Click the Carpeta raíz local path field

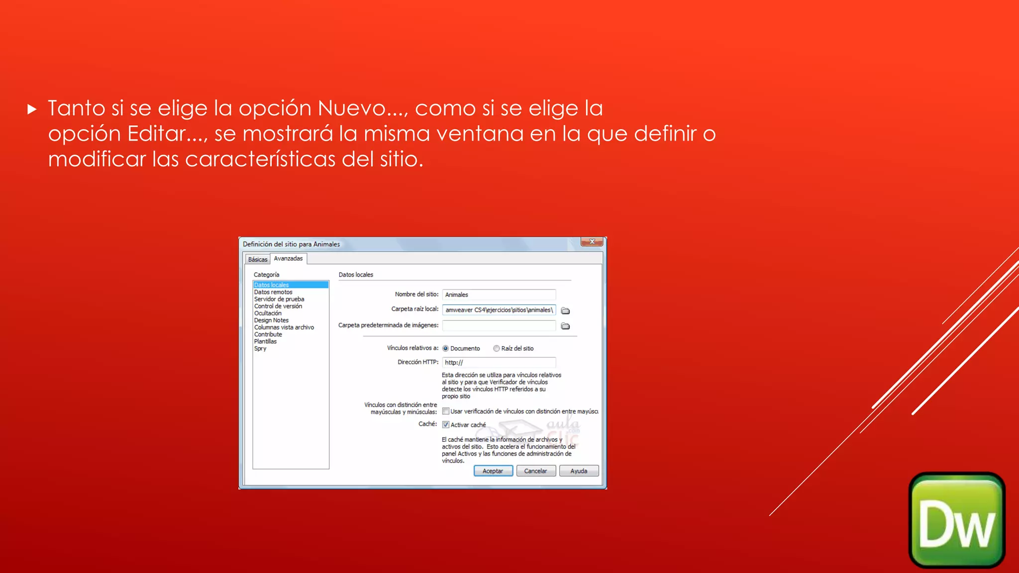point(499,310)
